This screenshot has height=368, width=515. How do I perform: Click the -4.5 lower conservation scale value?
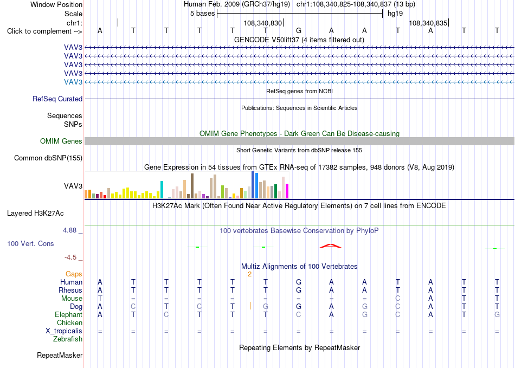point(70,257)
